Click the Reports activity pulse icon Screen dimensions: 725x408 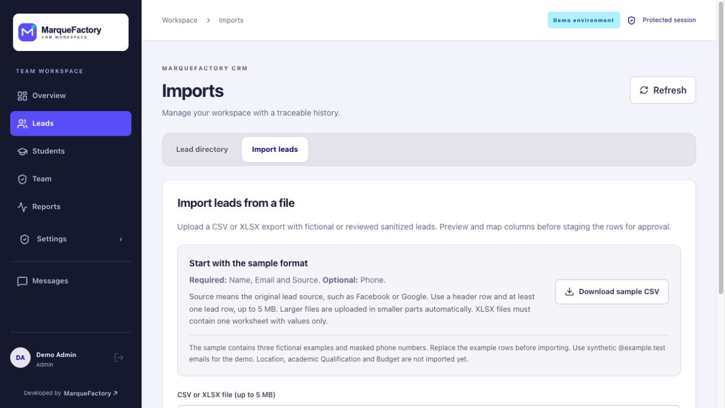coord(22,207)
